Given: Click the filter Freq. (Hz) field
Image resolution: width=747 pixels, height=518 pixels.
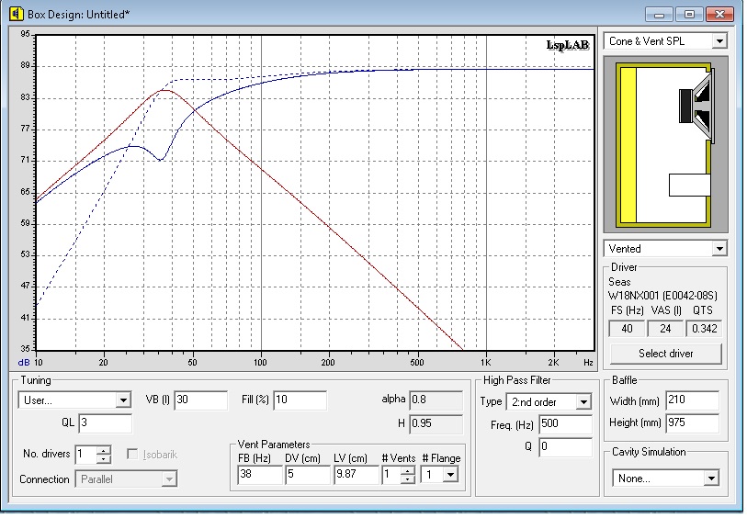Looking at the screenshot, I should tap(565, 424).
